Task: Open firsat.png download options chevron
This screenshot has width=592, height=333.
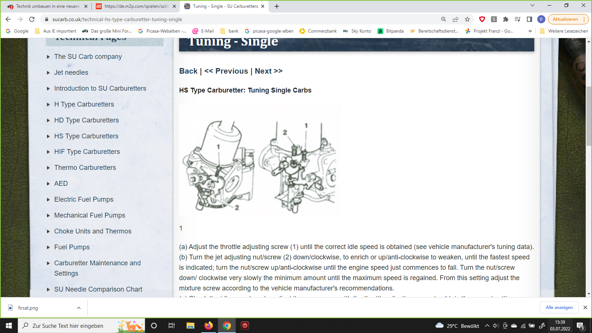Action: (x=79, y=308)
